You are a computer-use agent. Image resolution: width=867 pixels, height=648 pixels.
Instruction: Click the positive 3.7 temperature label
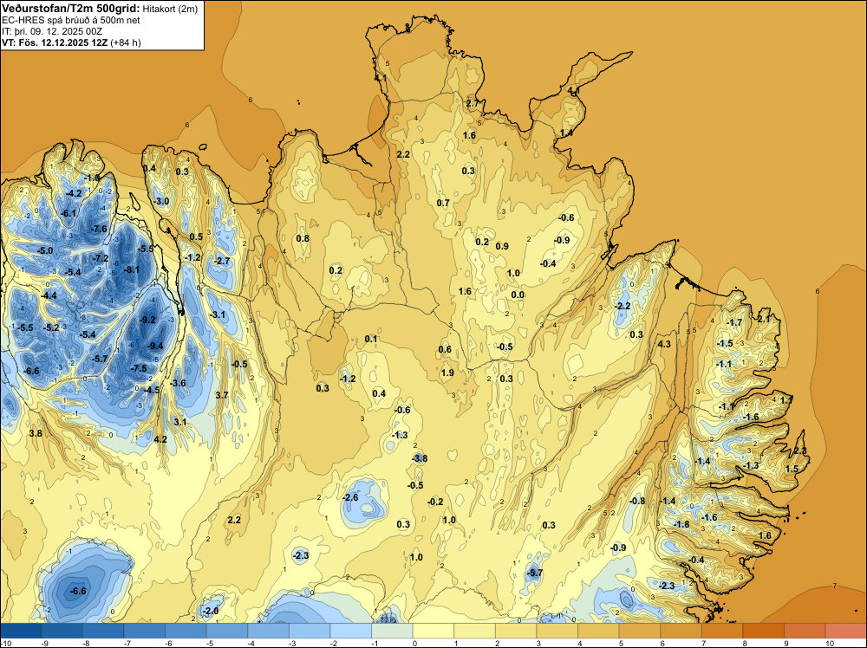[x=222, y=395]
